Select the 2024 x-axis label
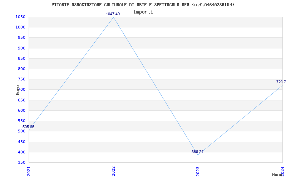The image size is (286, 178). pos(282,171)
